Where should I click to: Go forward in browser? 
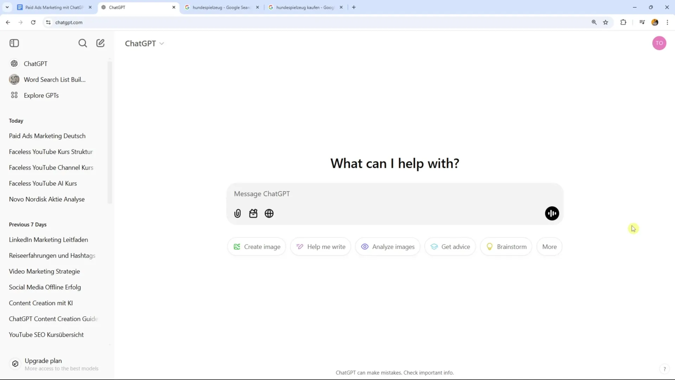[x=20, y=22]
